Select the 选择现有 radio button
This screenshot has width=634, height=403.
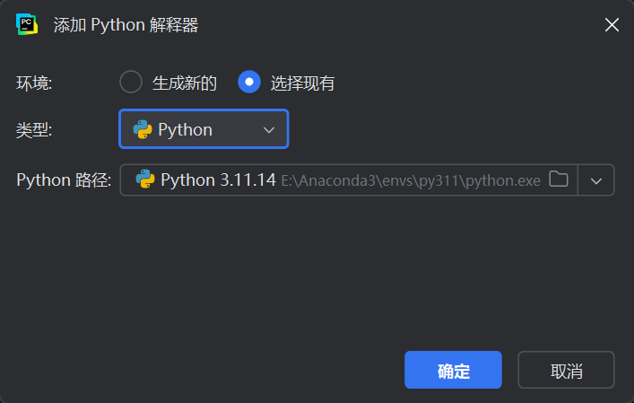coord(249,83)
